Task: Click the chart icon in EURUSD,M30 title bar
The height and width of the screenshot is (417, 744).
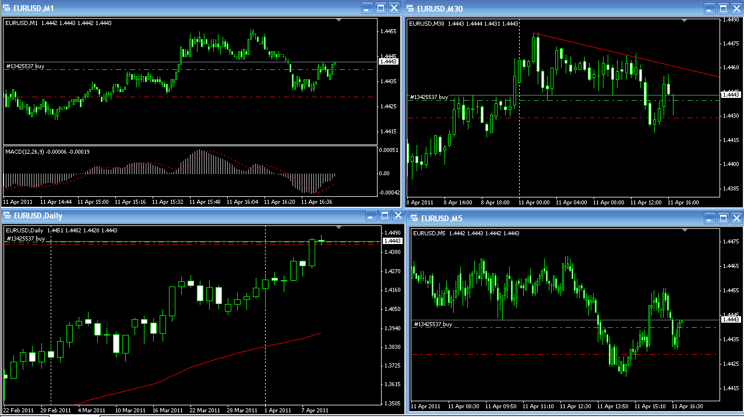Action: (x=411, y=8)
